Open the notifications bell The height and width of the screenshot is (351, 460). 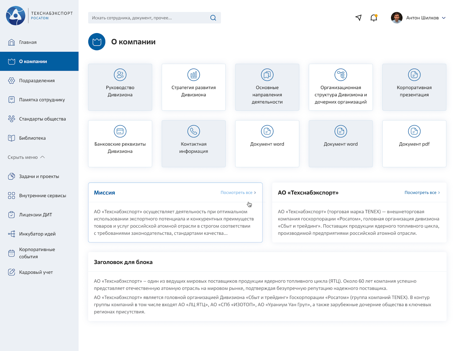(x=374, y=18)
